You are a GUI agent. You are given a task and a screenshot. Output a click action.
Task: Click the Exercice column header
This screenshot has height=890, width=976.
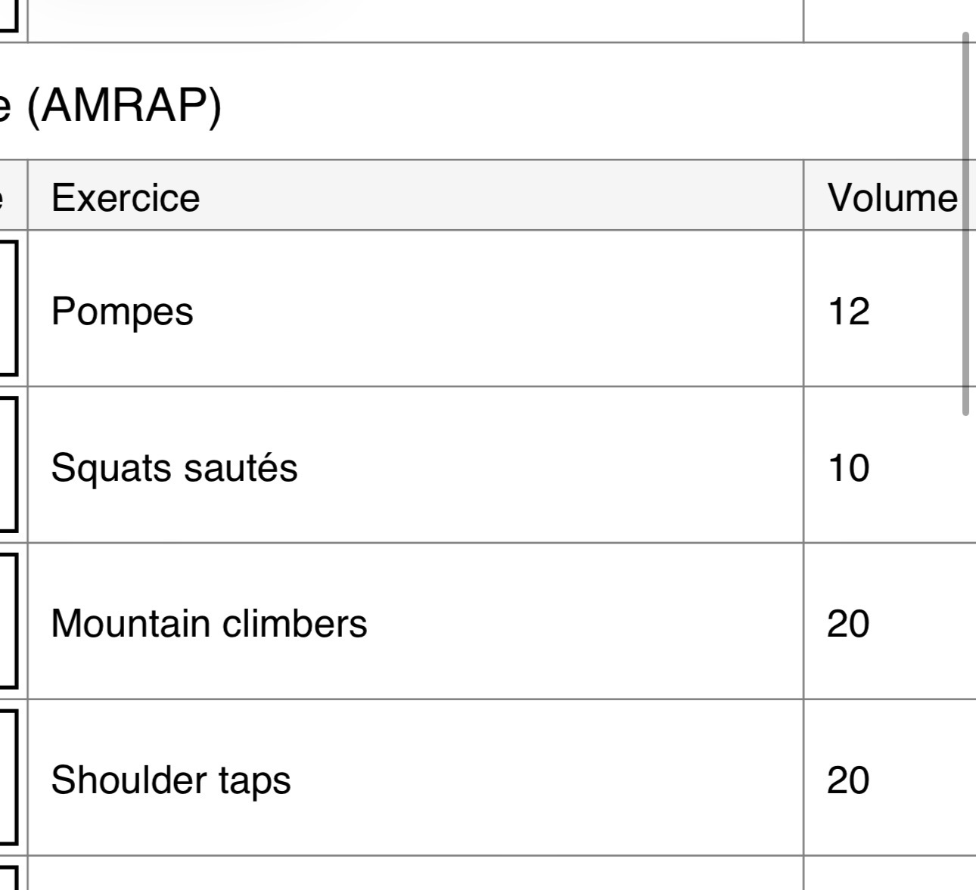coord(126,197)
